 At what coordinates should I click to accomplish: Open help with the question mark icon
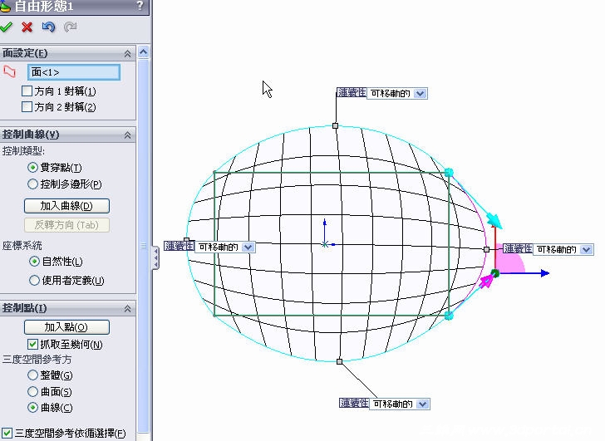point(140,6)
